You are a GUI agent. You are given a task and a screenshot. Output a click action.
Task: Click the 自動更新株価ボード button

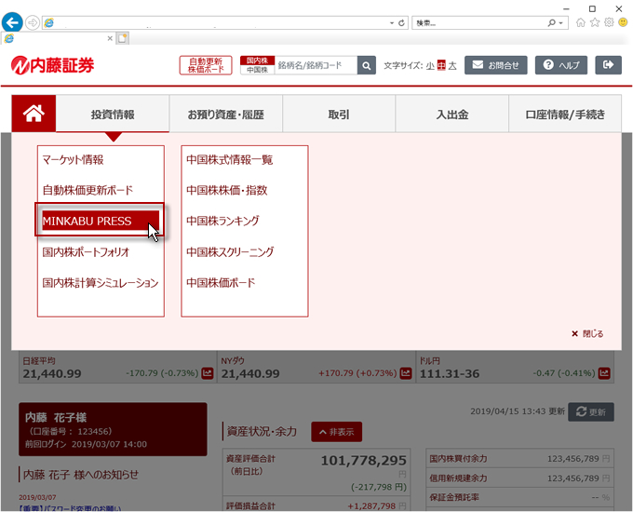pyautogui.click(x=206, y=65)
